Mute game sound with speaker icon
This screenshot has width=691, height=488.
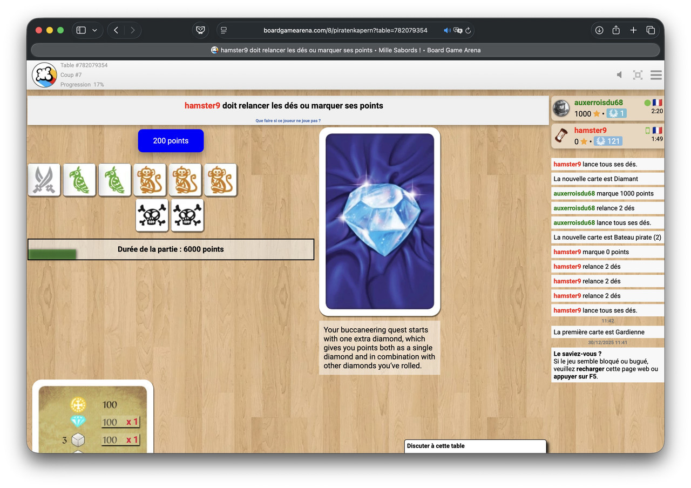pos(620,75)
